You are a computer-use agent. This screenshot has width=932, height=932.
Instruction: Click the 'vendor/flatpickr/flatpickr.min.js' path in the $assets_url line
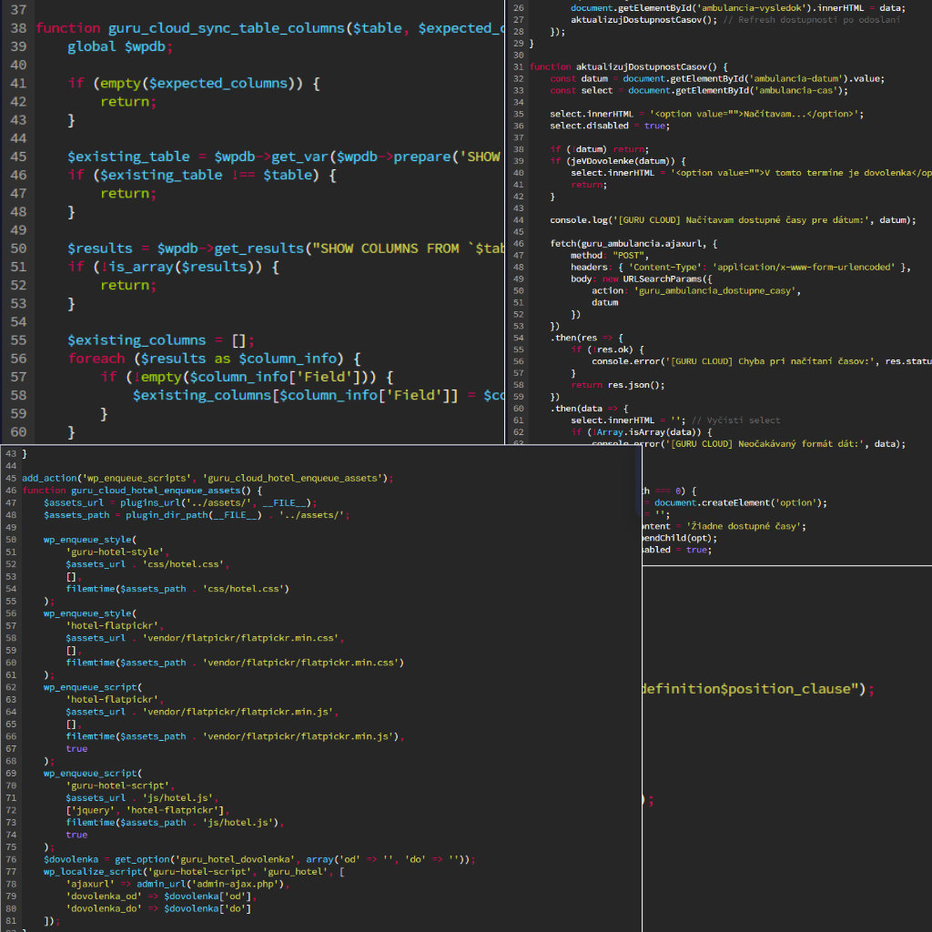pyautogui.click(x=240, y=712)
